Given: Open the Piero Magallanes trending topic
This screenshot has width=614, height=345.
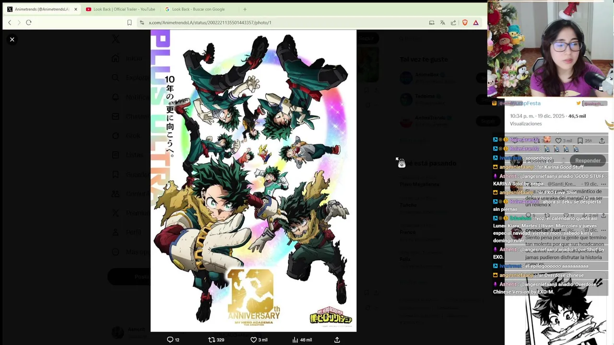Looking at the screenshot, I should pos(420,184).
